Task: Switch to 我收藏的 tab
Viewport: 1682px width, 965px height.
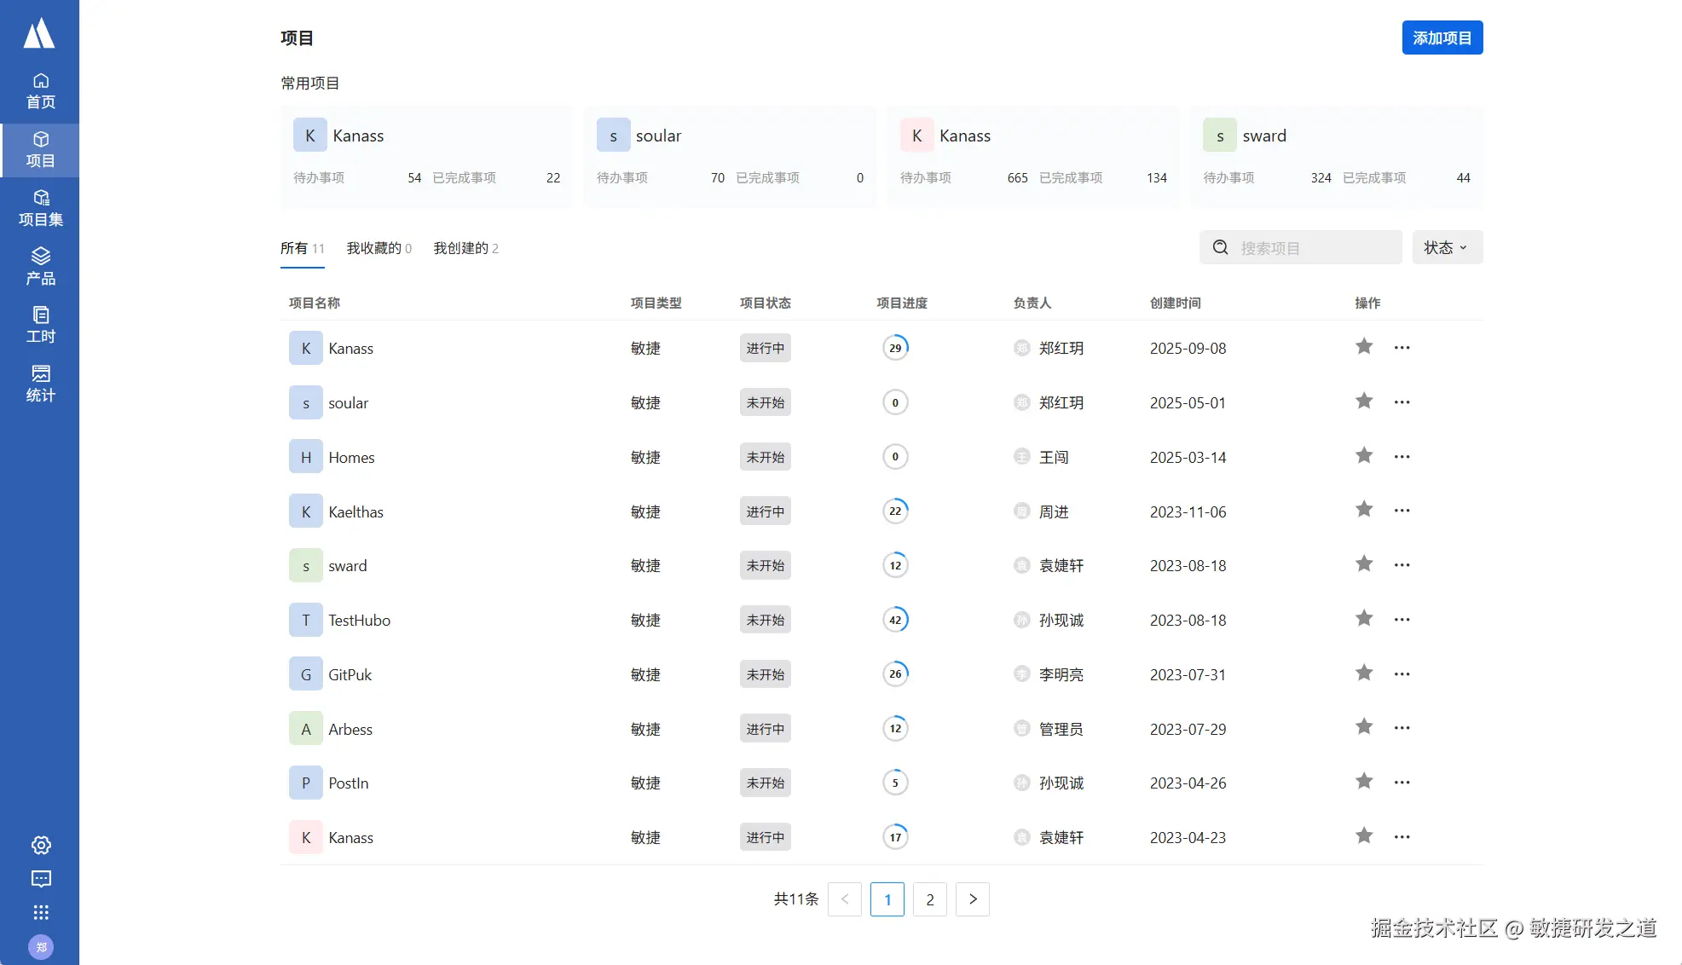Action: 379,248
